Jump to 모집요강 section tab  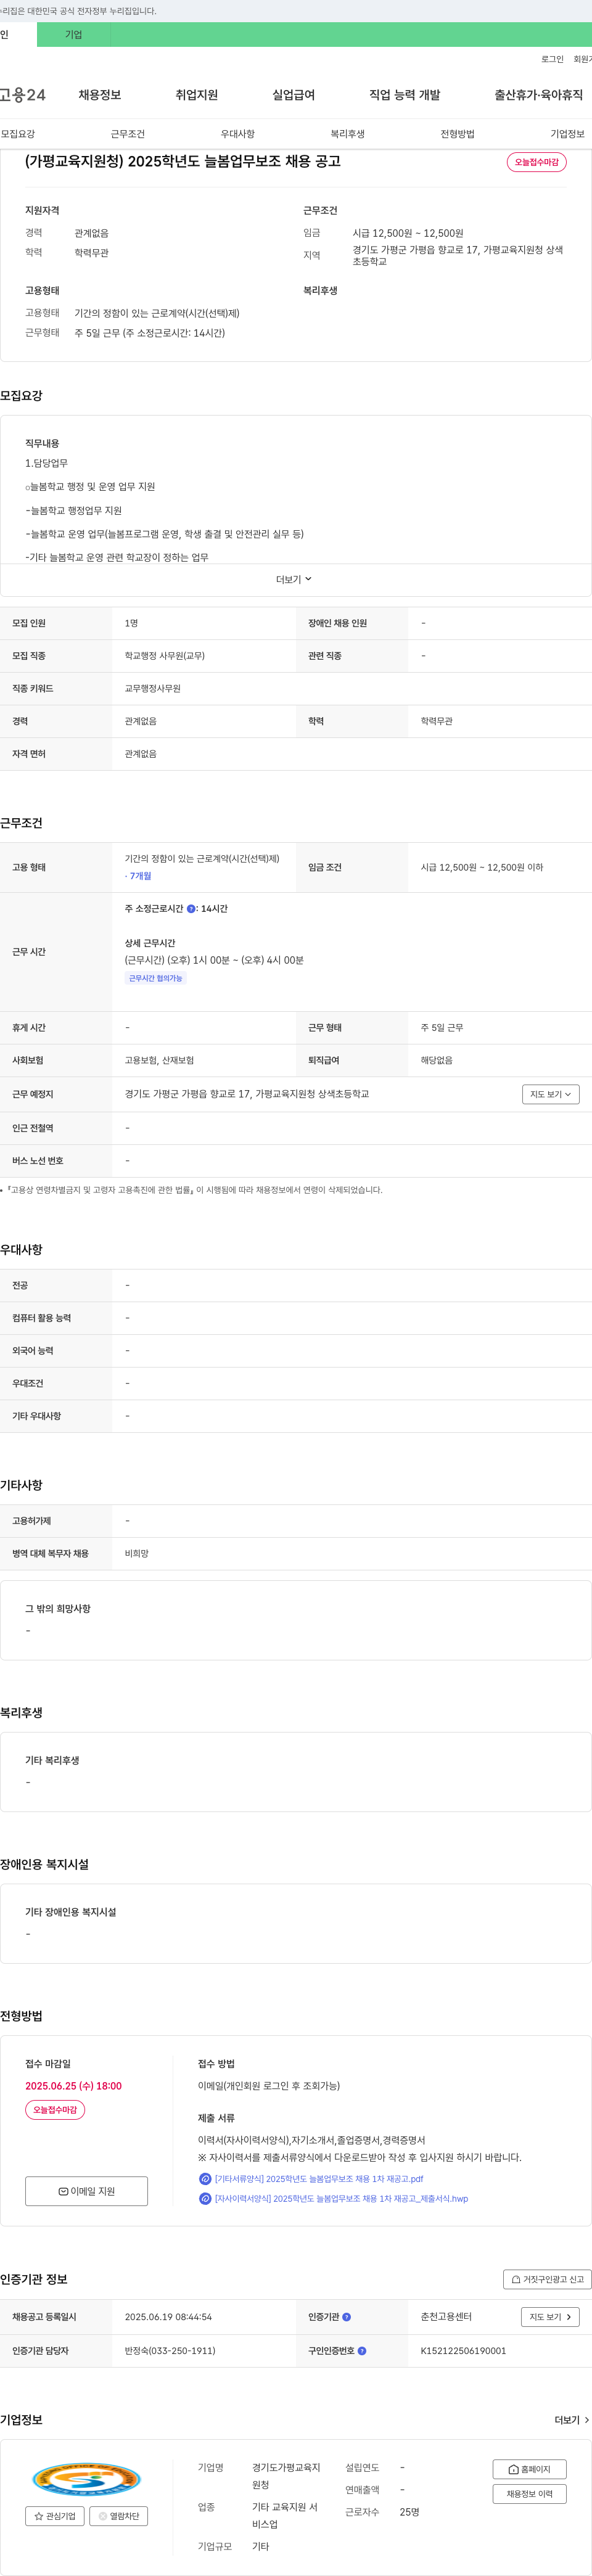[18, 134]
